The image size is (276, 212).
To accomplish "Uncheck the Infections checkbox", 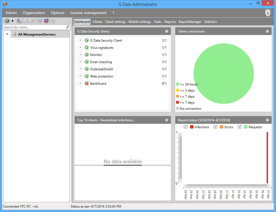I will tap(186, 127).
